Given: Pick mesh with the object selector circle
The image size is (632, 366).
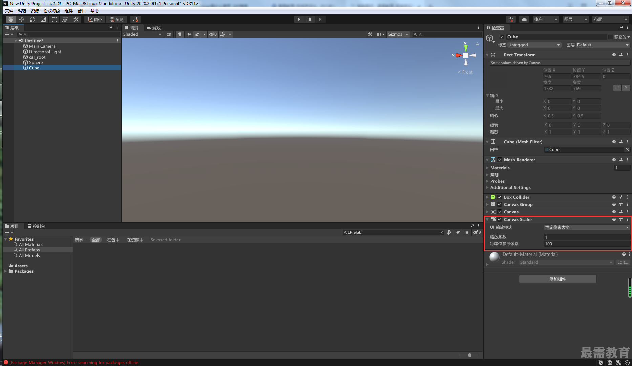Looking at the screenshot, I should pos(627,150).
